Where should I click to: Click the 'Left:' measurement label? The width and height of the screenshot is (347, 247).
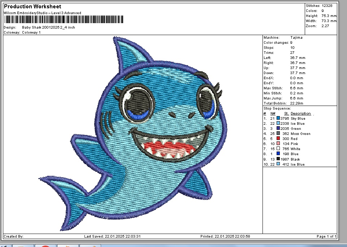pos(267,58)
